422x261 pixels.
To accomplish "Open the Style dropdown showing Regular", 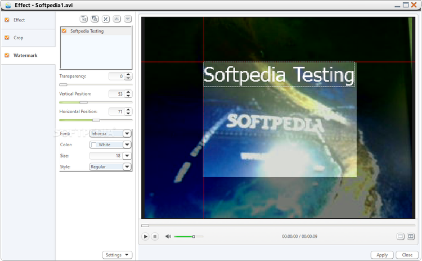I will pos(110,167).
